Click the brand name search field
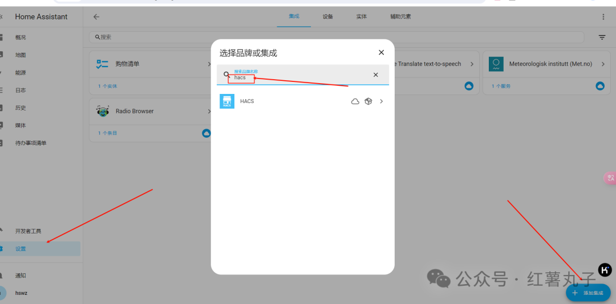The image size is (616, 304). tap(302, 75)
